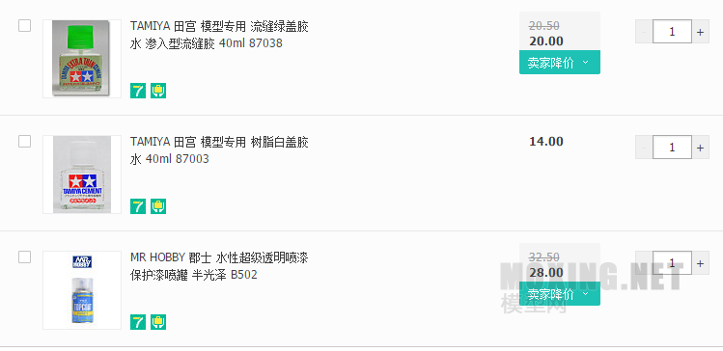Open the TAMIYA 树脂白盖胶水 87003 product link

[219, 150]
